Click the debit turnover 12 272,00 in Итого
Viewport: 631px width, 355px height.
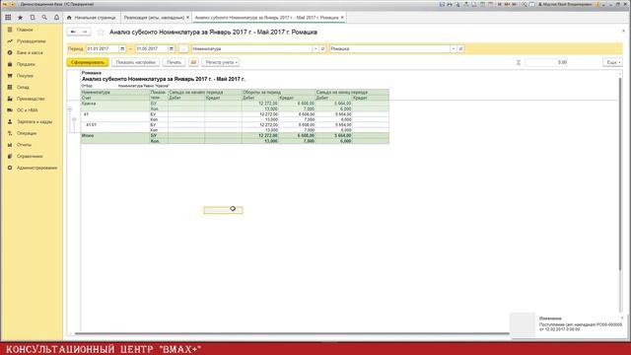[268, 136]
